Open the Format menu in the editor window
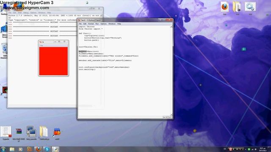Viewport: 271px width, 152px height. (x=91, y=24)
